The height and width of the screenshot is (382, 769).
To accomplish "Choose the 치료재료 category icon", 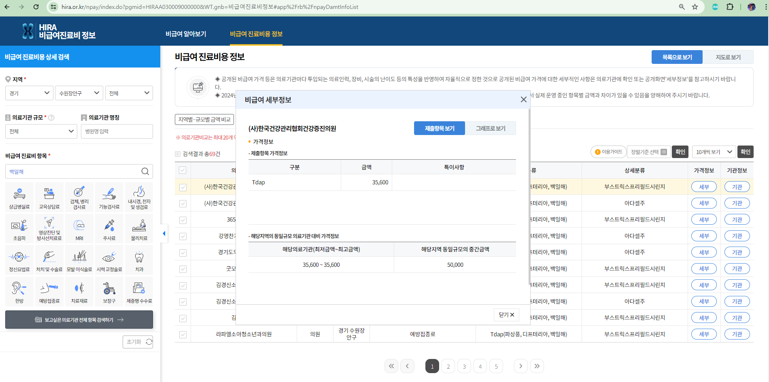I will [x=79, y=291].
